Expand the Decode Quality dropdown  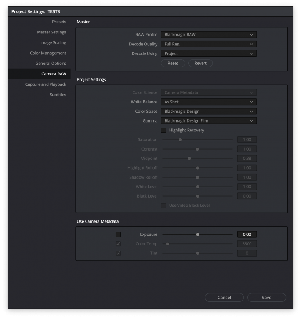(x=208, y=44)
